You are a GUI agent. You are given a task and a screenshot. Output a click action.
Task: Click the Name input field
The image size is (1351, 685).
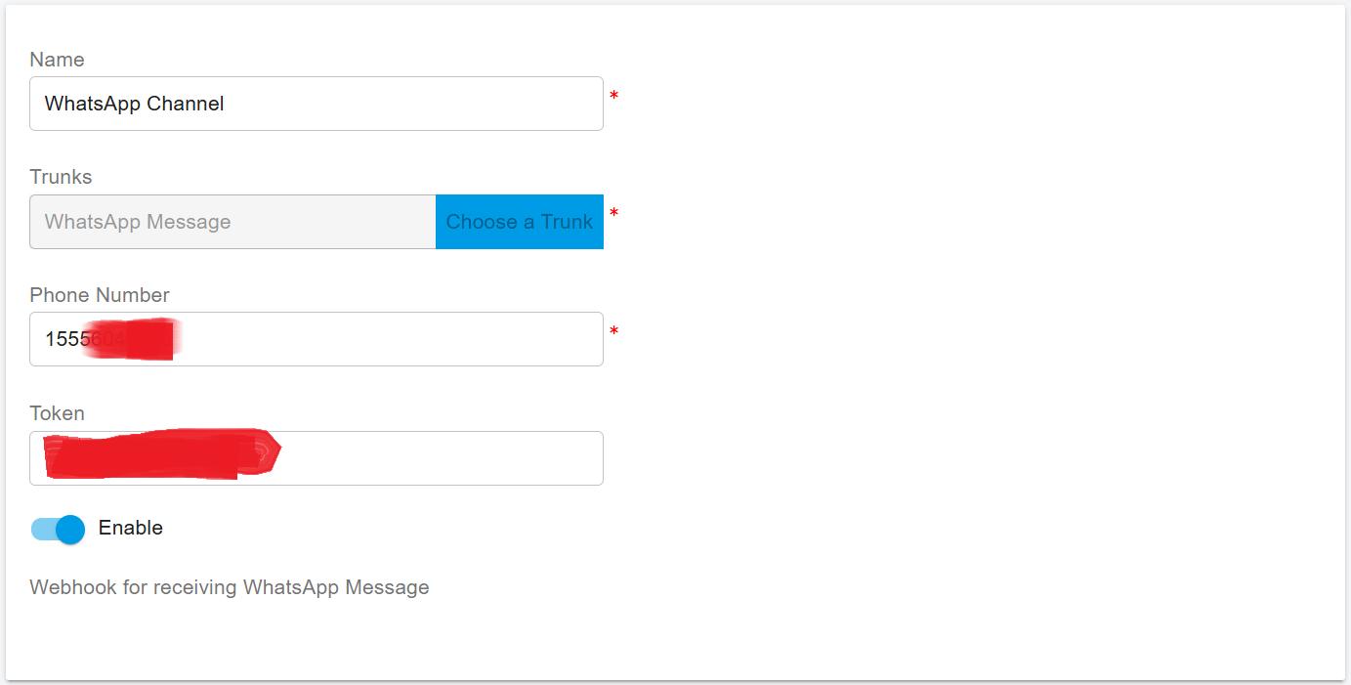(x=316, y=103)
